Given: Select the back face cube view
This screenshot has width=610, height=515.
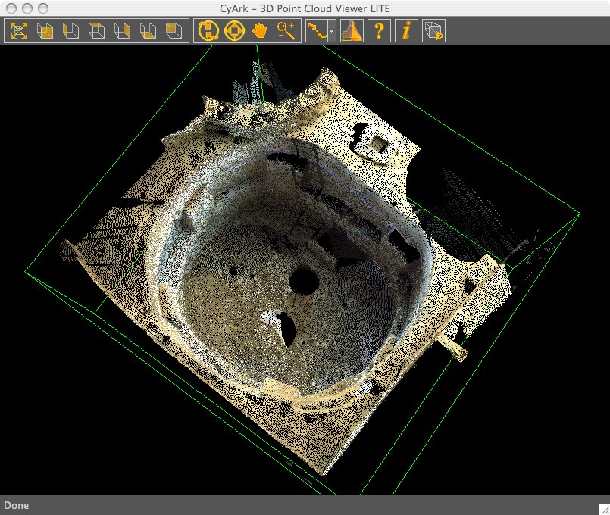Looking at the screenshot, I should pos(174,31).
